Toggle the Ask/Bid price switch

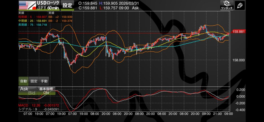click(28, 91)
